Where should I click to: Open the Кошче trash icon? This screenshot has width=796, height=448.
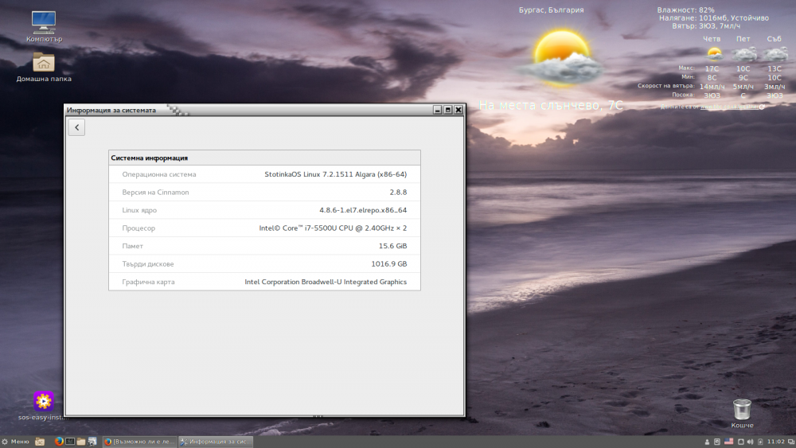tap(742, 413)
